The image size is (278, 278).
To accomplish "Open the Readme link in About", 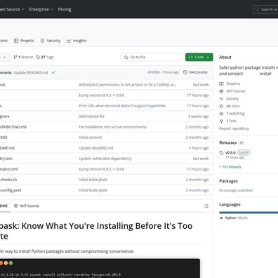I will point(233,84).
